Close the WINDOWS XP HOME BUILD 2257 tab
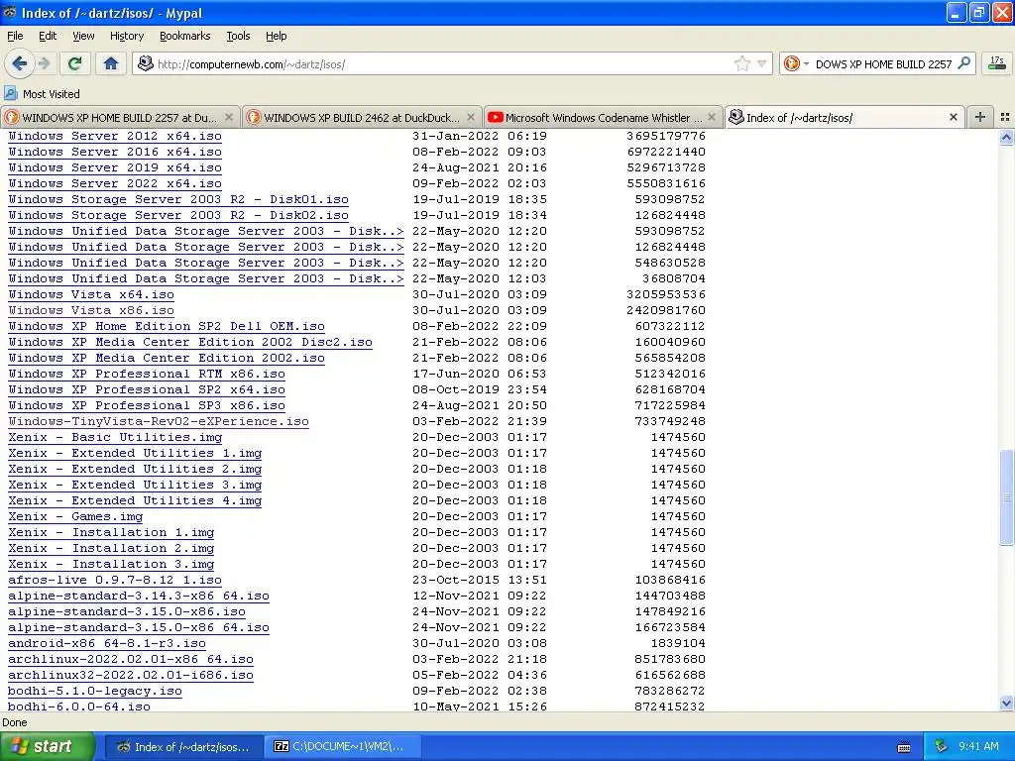The height and width of the screenshot is (761, 1015). click(x=229, y=117)
